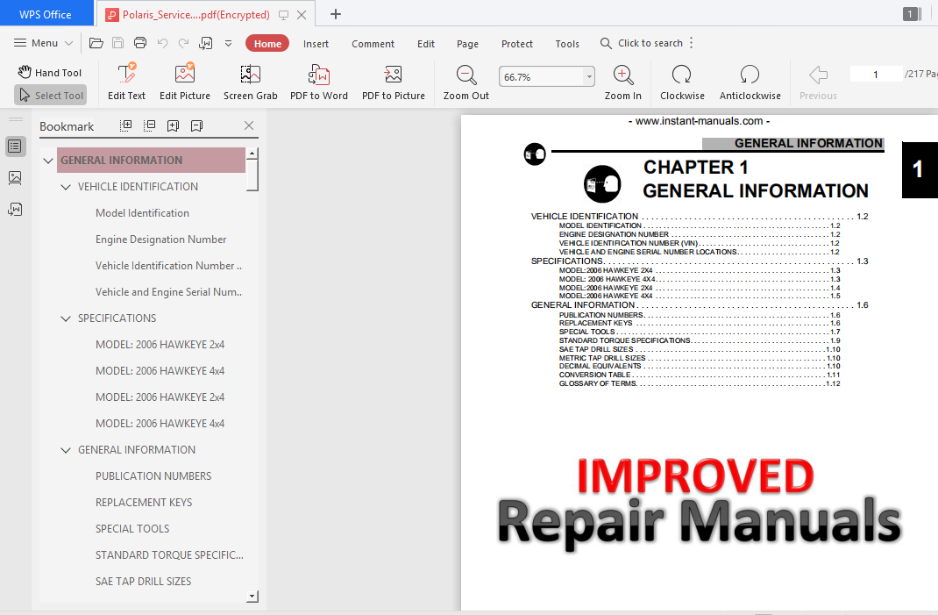Rotate page Anticlockwise
Viewport: 938px width, 615px height.
click(750, 82)
